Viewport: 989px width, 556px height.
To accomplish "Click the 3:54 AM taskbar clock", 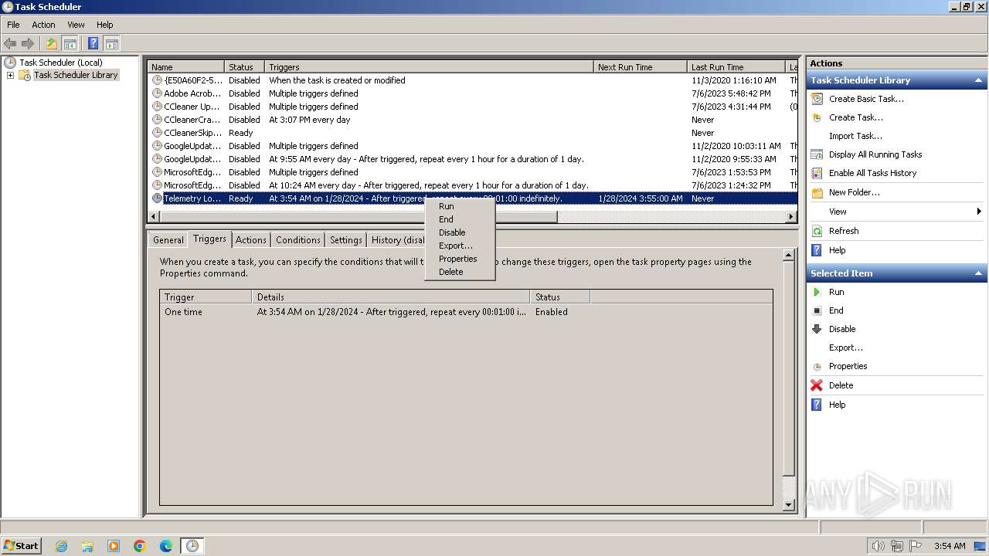I will [x=950, y=546].
